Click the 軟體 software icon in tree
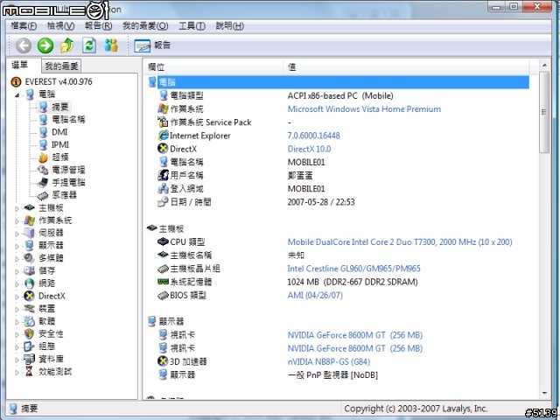Viewport: 560px width, 420px height. (29, 321)
